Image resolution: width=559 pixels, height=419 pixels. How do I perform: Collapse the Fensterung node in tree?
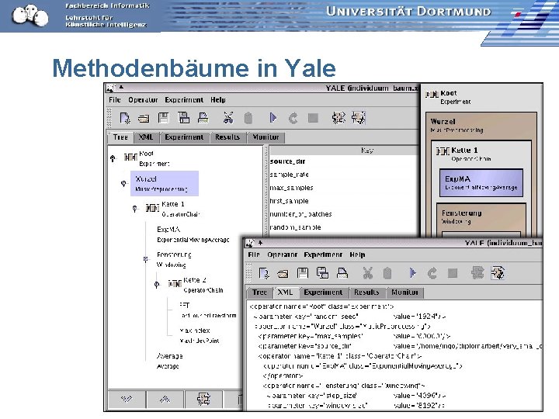click(x=145, y=259)
